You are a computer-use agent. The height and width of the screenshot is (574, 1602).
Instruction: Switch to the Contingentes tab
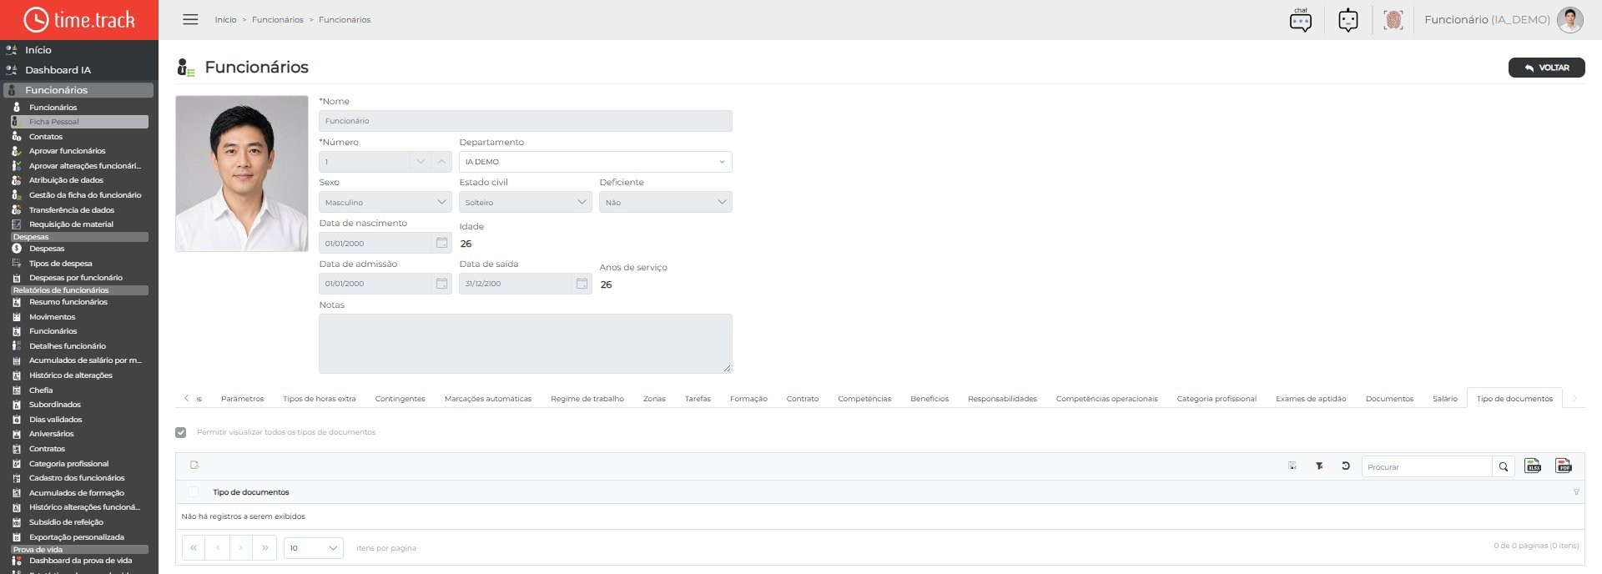pyautogui.click(x=400, y=399)
